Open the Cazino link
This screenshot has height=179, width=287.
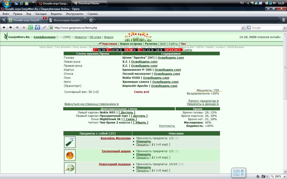coord(187,50)
